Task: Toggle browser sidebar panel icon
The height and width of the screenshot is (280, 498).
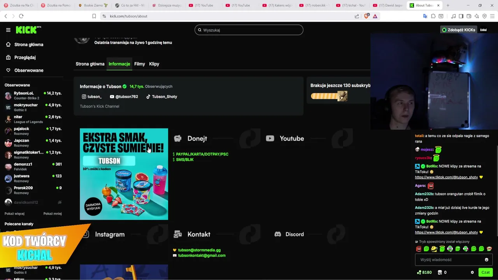Action: coord(461,16)
